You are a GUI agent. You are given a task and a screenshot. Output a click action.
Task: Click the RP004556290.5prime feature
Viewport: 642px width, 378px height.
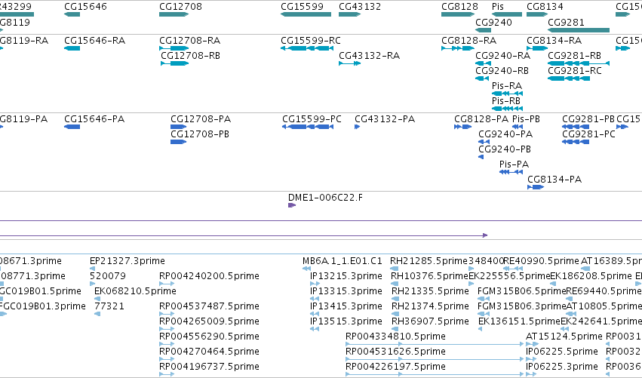click(167, 344)
